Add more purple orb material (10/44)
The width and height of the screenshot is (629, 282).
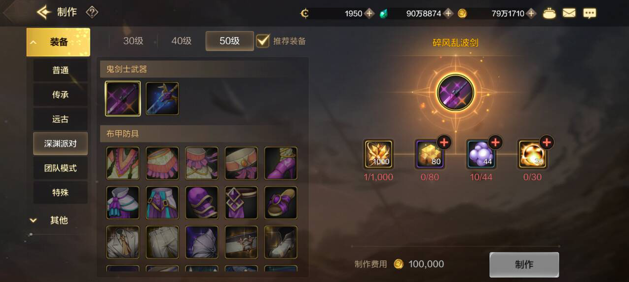tap(495, 142)
